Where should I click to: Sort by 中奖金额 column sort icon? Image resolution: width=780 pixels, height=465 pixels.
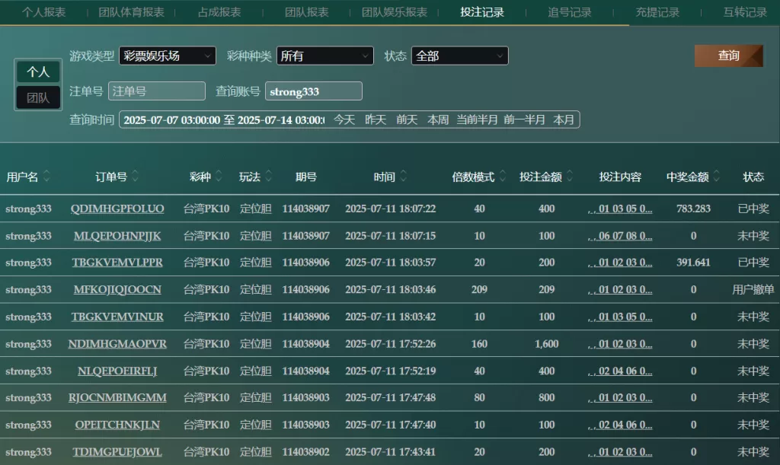tap(717, 177)
